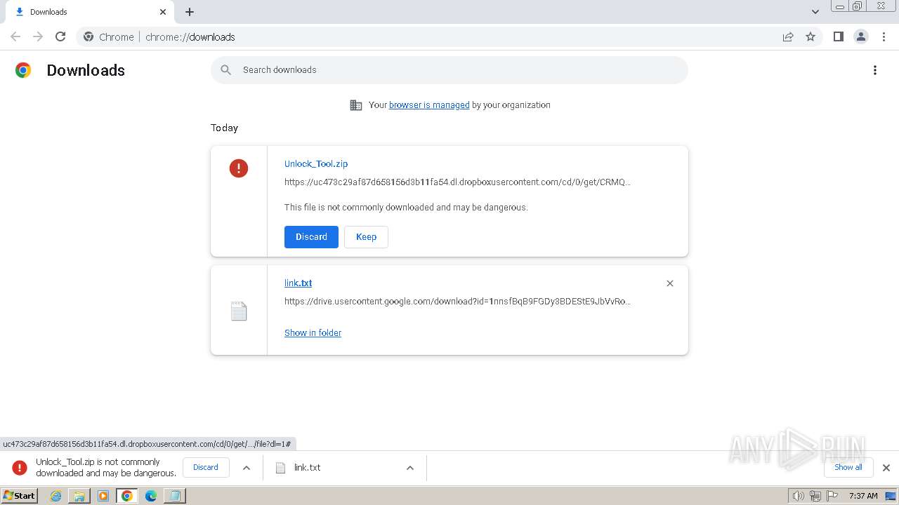This screenshot has width=899, height=505.
Task: Remove link.txt from the downloads list
Action: pyautogui.click(x=670, y=283)
